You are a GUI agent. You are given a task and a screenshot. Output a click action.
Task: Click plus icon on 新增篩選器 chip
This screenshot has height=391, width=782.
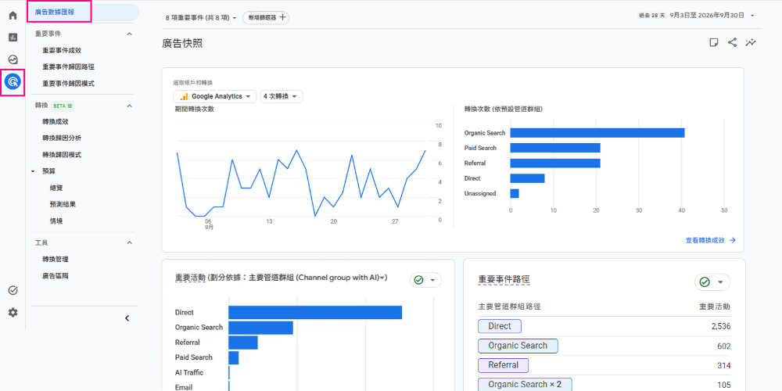(283, 17)
